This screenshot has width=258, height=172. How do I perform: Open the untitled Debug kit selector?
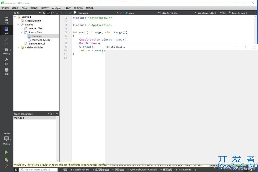click(x=6, y=139)
